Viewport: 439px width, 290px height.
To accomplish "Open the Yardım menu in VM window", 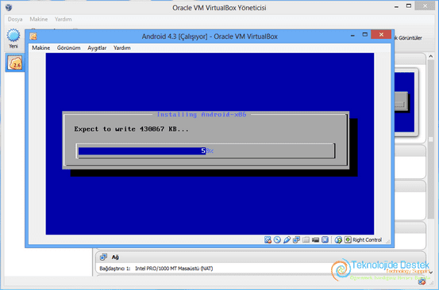I will [x=121, y=48].
